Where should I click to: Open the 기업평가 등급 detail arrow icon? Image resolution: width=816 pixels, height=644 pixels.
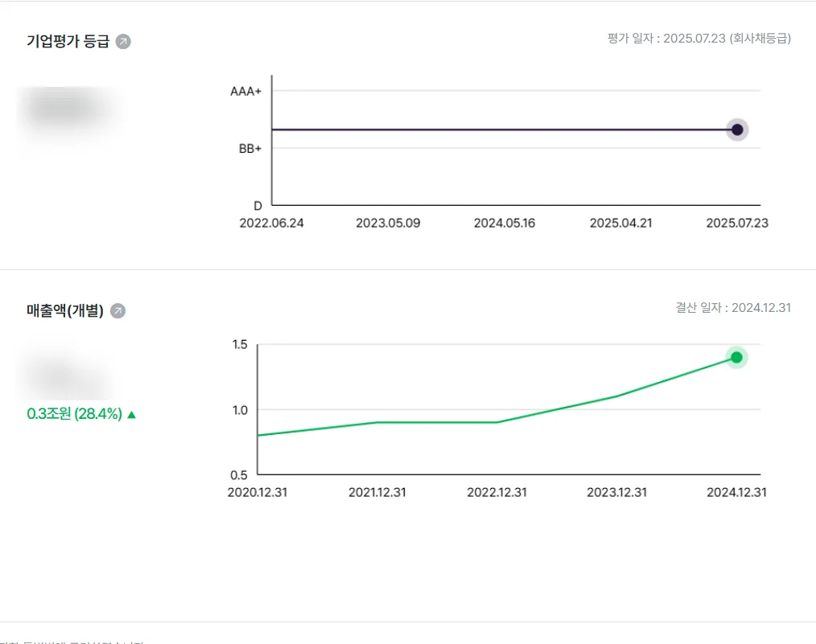point(123,42)
